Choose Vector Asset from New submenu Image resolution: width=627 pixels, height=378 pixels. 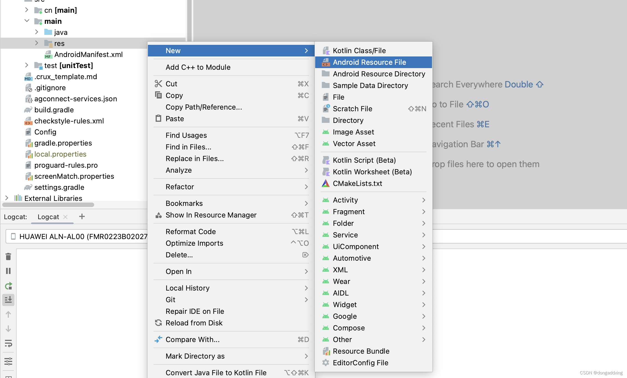pyautogui.click(x=354, y=144)
